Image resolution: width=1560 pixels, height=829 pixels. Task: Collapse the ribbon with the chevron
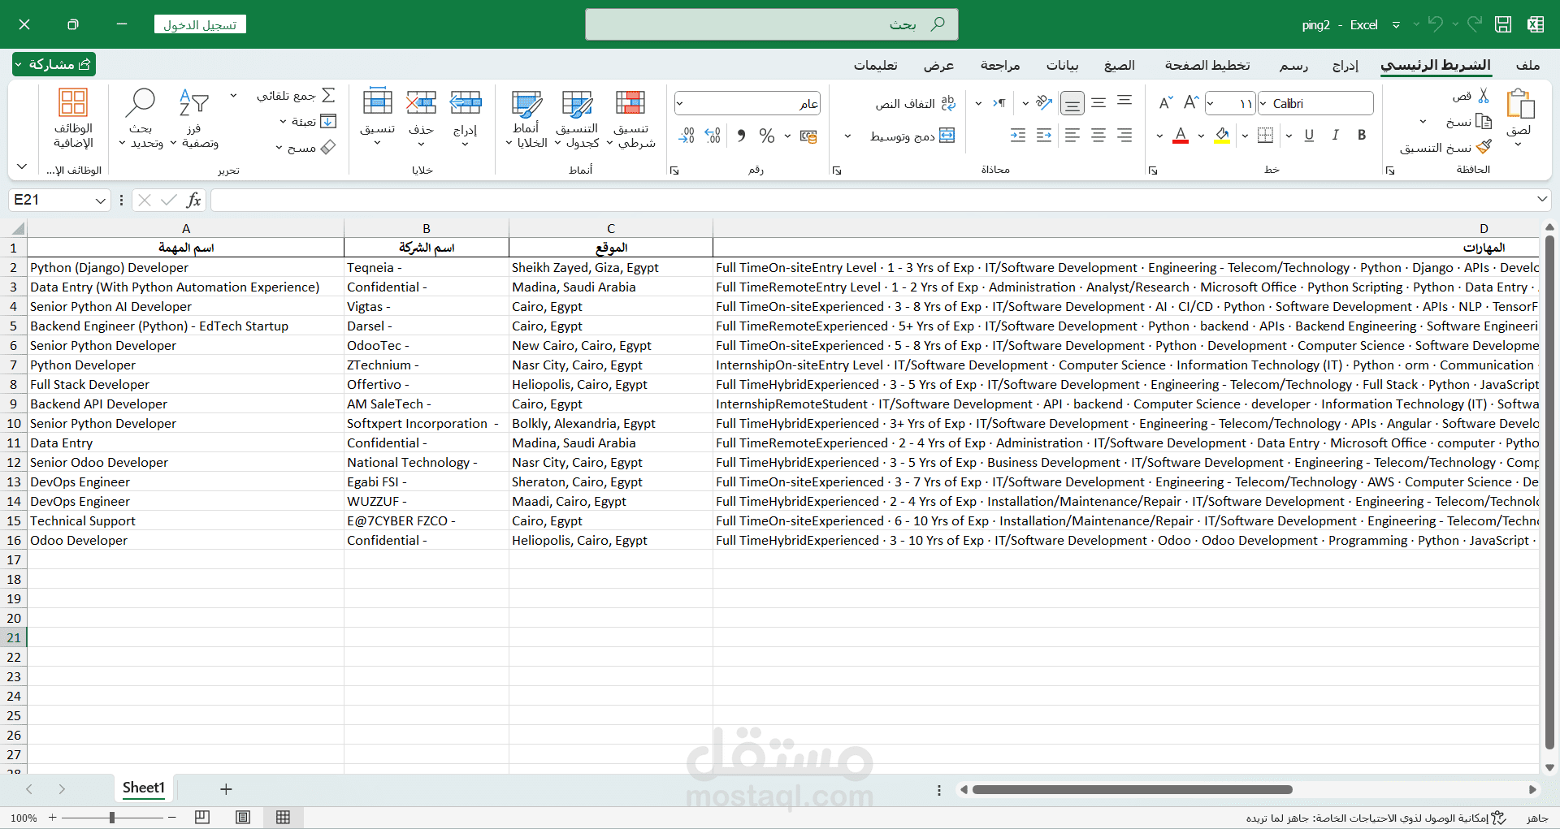(22, 166)
